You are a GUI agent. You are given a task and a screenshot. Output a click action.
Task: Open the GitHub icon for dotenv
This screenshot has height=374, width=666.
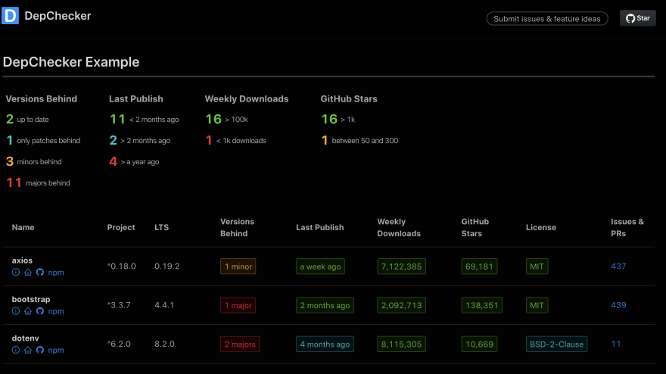point(40,351)
